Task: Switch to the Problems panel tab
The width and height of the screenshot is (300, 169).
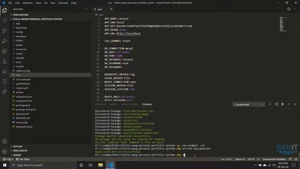Action: pyautogui.click(x=100, y=104)
